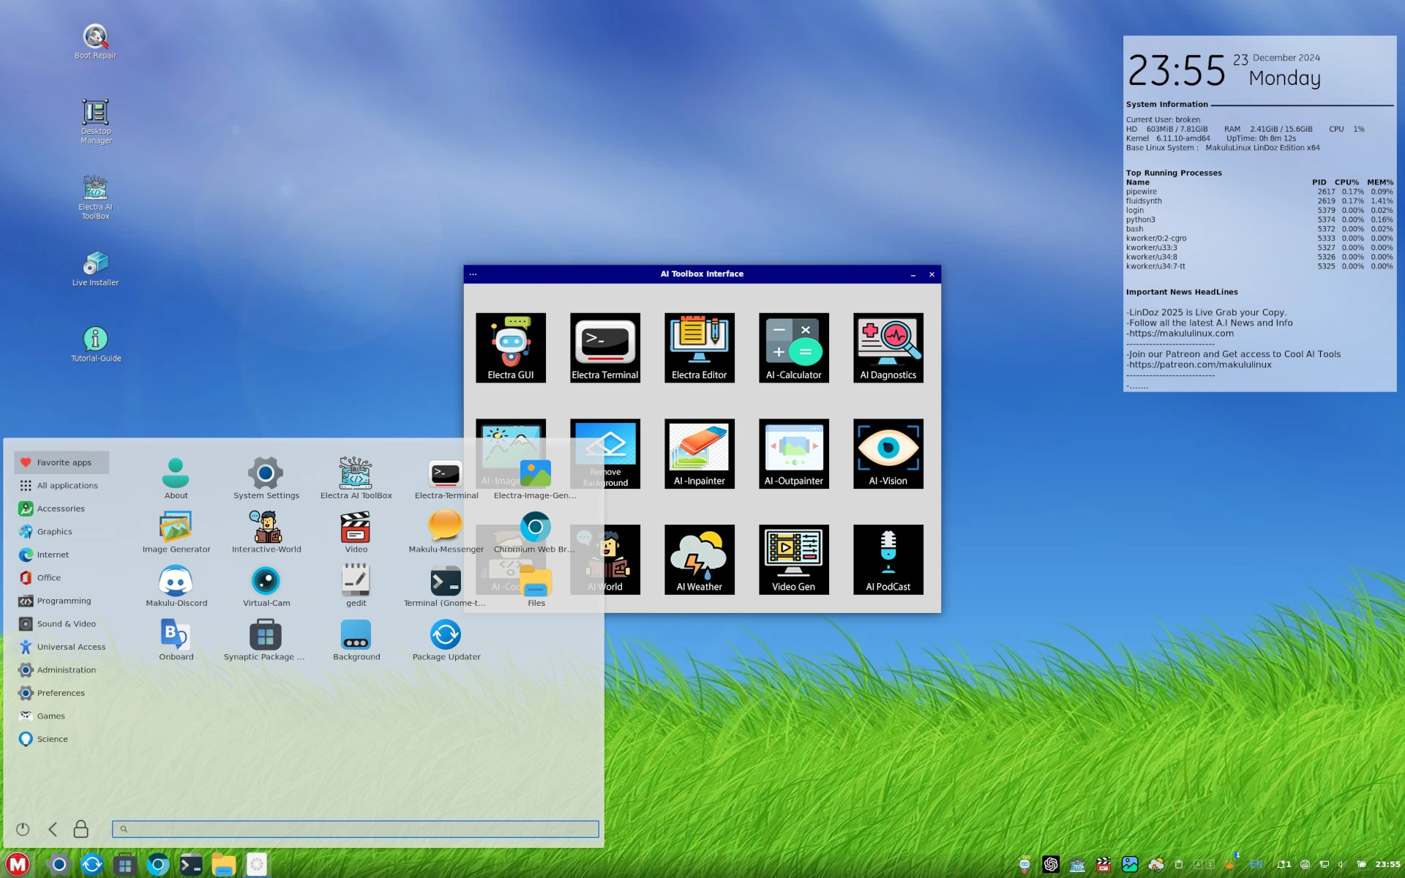
Task: Select the AI-Outpainter tool
Action: click(x=794, y=453)
